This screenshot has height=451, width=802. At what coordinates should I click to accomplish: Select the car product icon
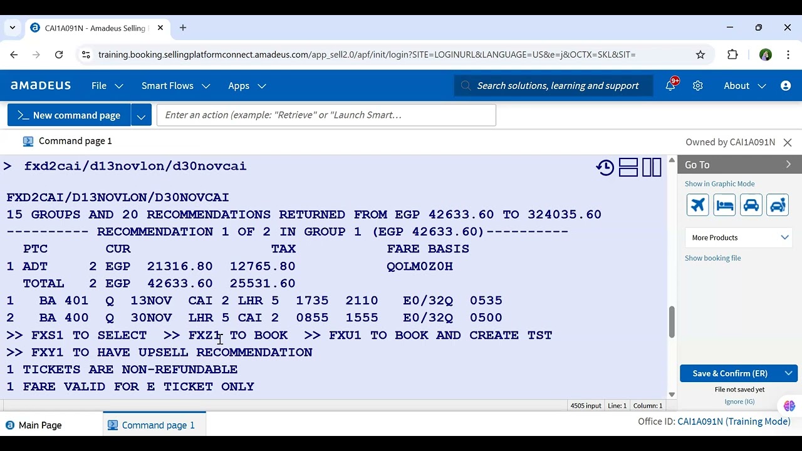point(751,205)
